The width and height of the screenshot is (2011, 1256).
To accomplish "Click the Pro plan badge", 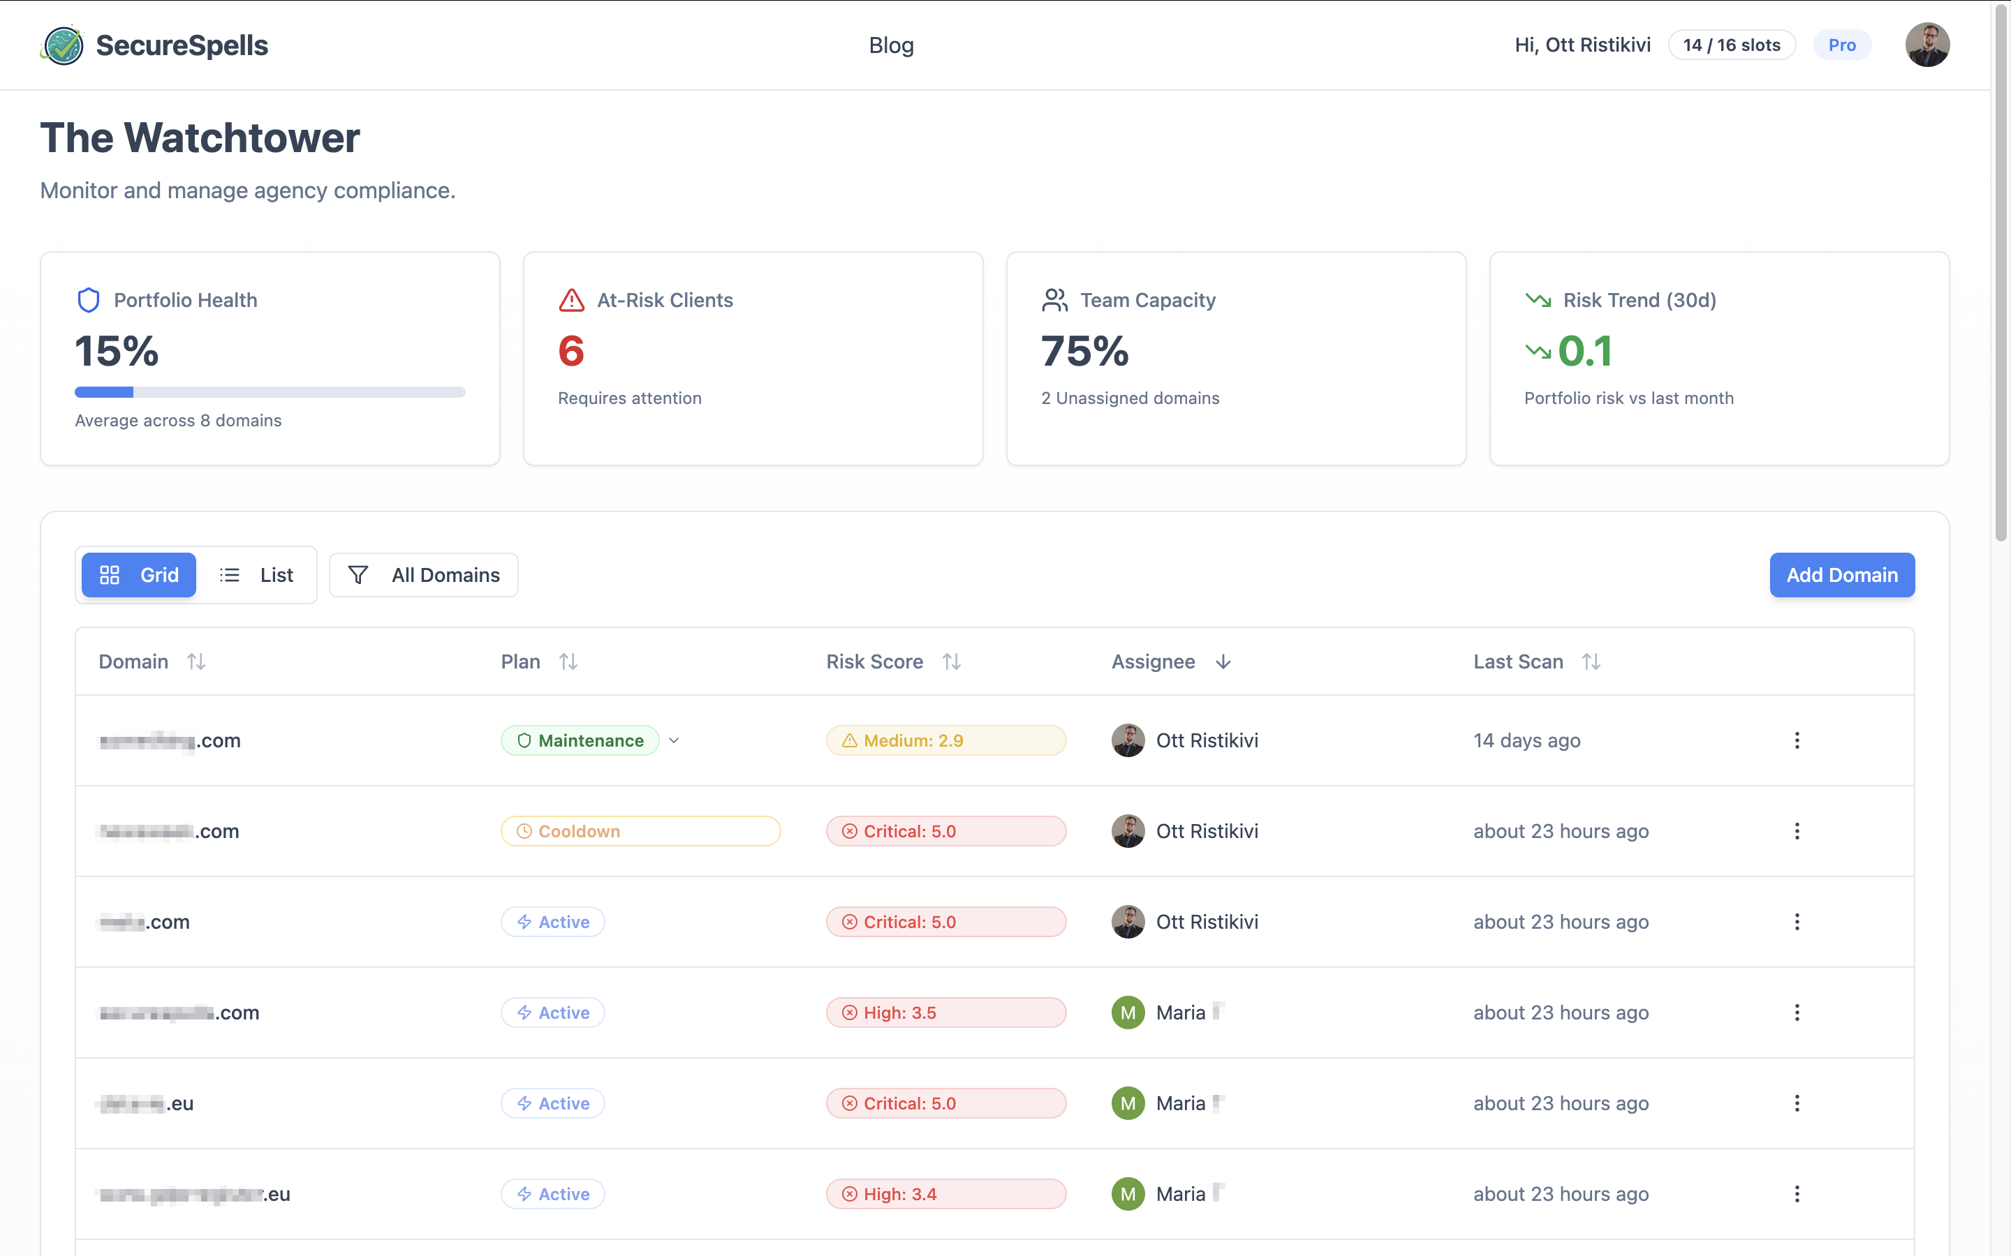I will point(1841,45).
